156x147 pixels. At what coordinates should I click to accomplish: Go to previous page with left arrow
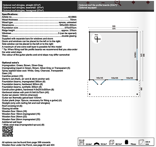(x=133, y=2)
